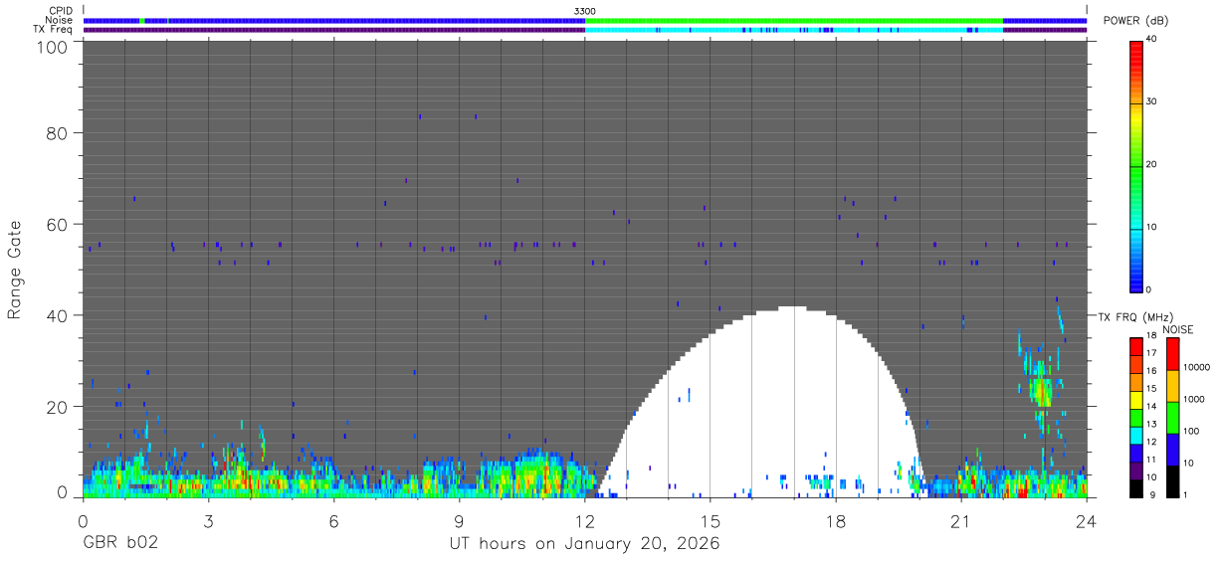This screenshot has width=1222, height=564.
Task: Click the 15 tick on the UT hours axis
Action: pyautogui.click(x=710, y=520)
